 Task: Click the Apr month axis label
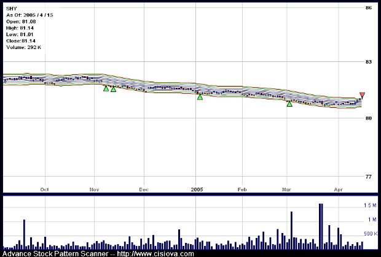click(x=338, y=190)
